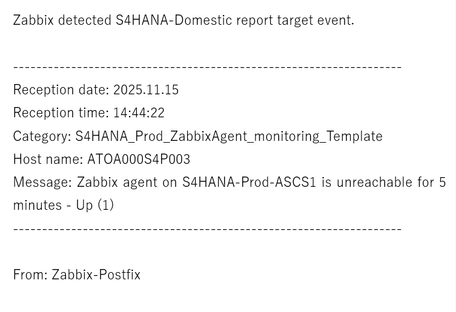Click the lower dashed separator line
The image size is (456, 312).
(207, 229)
